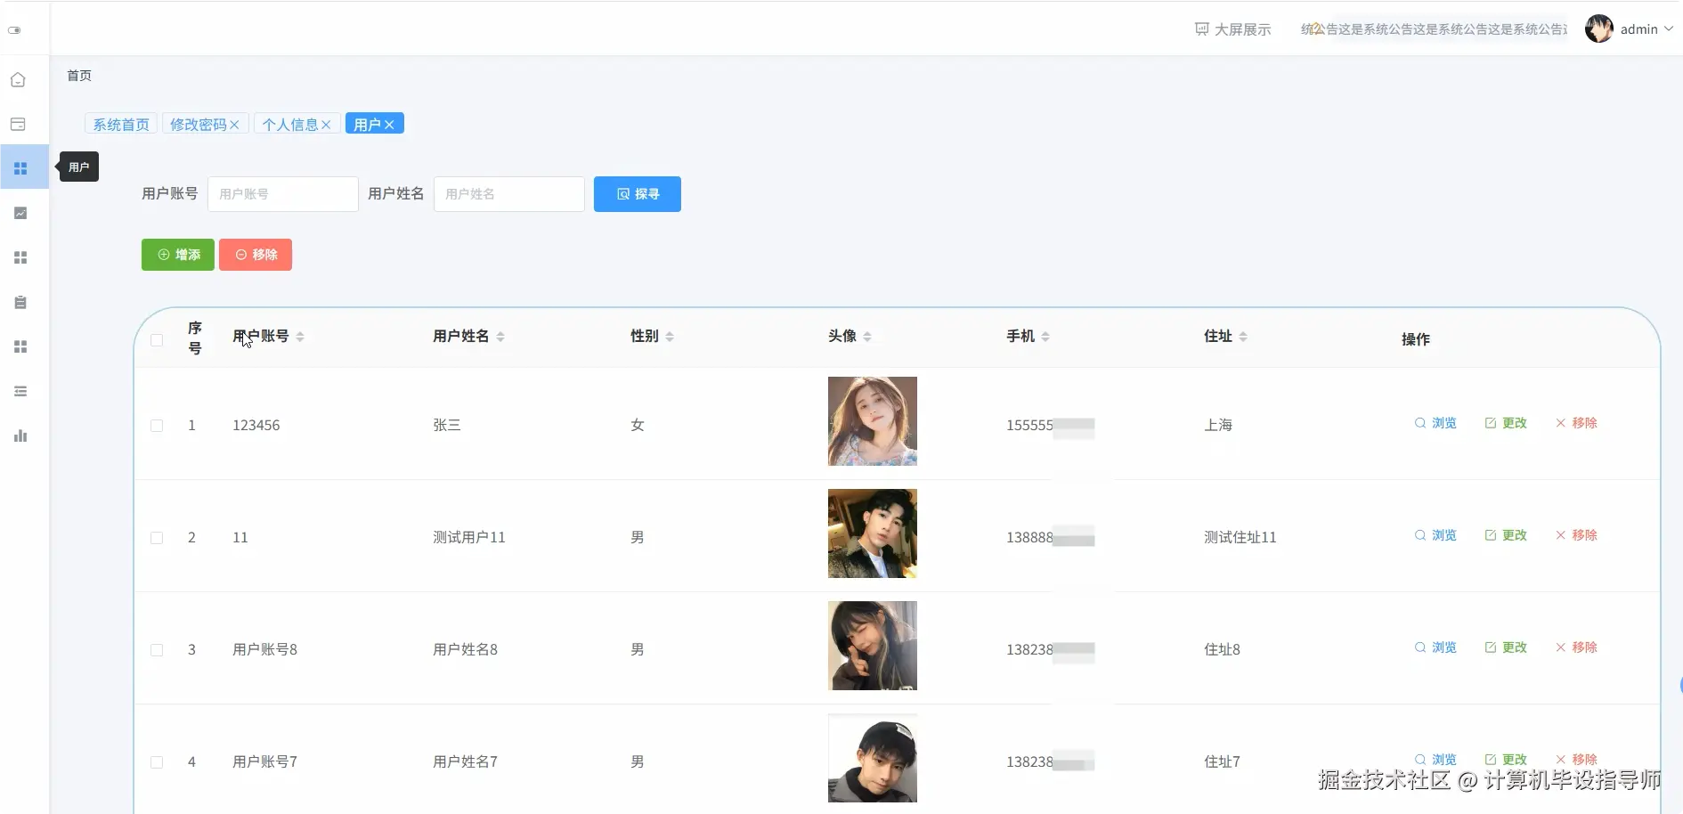Open the line chart icon in sidebar
The height and width of the screenshot is (814, 1683).
pyautogui.click(x=20, y=213)
